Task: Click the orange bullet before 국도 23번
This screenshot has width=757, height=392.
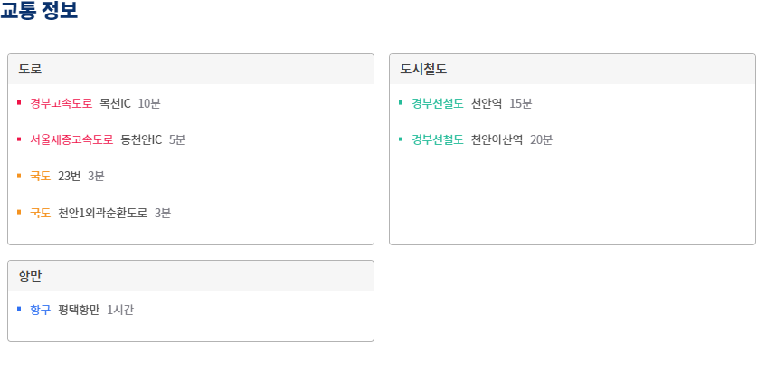Action: click(x=19, y=176)
